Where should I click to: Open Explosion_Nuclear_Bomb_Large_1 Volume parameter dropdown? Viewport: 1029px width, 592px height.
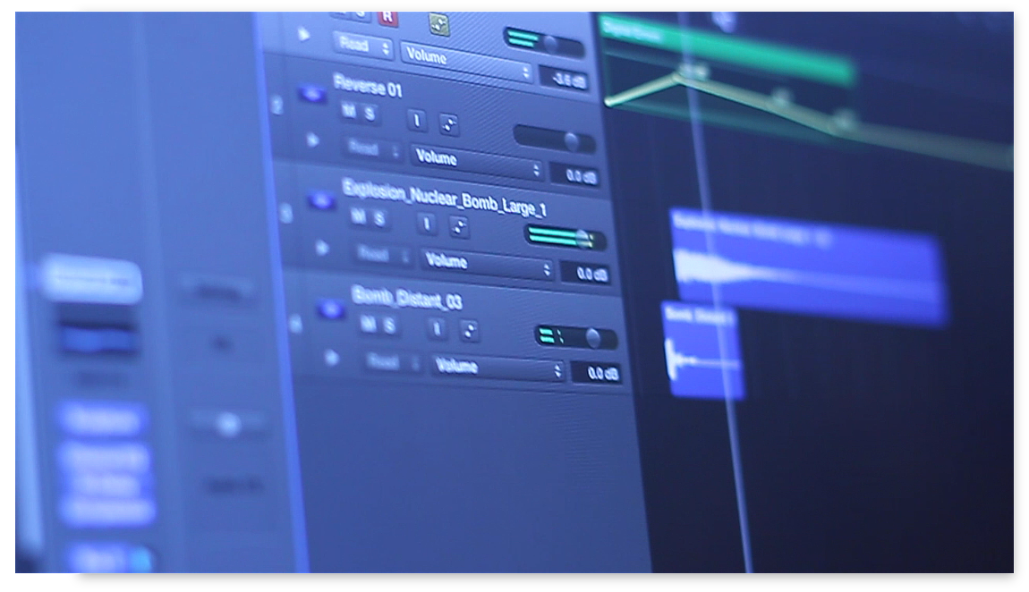point(489,264)
